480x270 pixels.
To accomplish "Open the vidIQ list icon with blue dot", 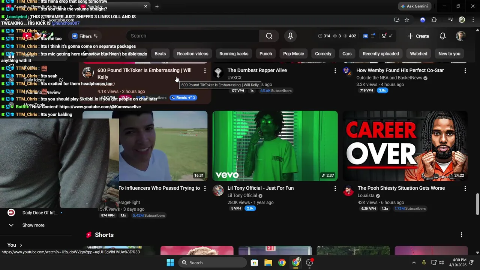I will pos(373,36).
